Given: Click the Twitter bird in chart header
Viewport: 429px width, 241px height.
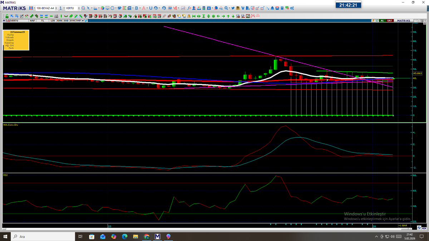Looking at the screenshot, I should point(86,21).
